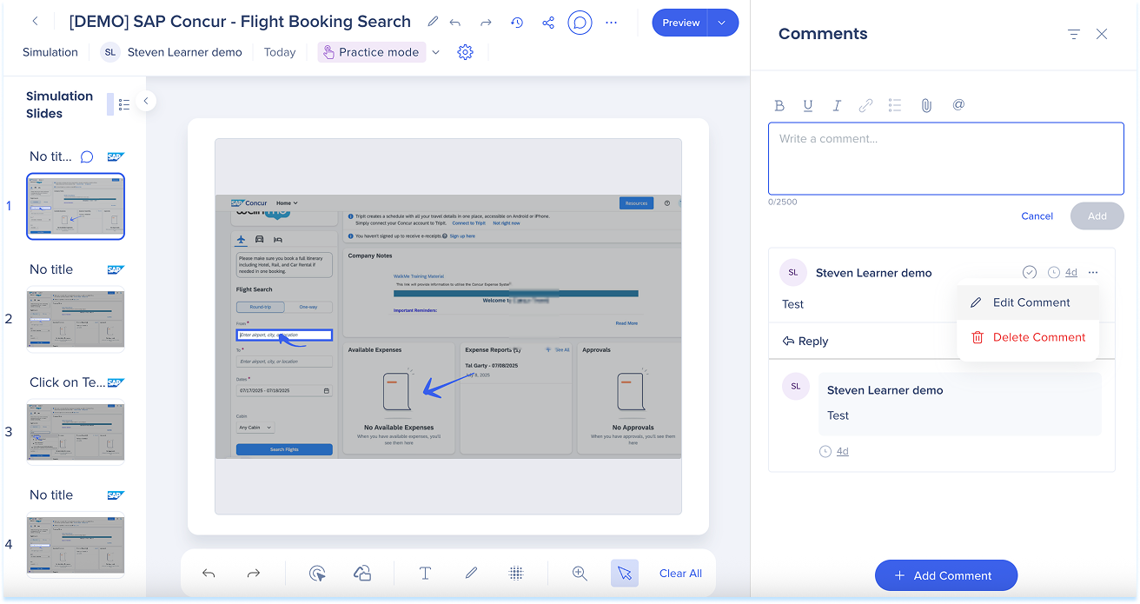This screenshot has height=604, width=1140.
Task: Click the zoom magnifier tool
Action: (580, 573)
